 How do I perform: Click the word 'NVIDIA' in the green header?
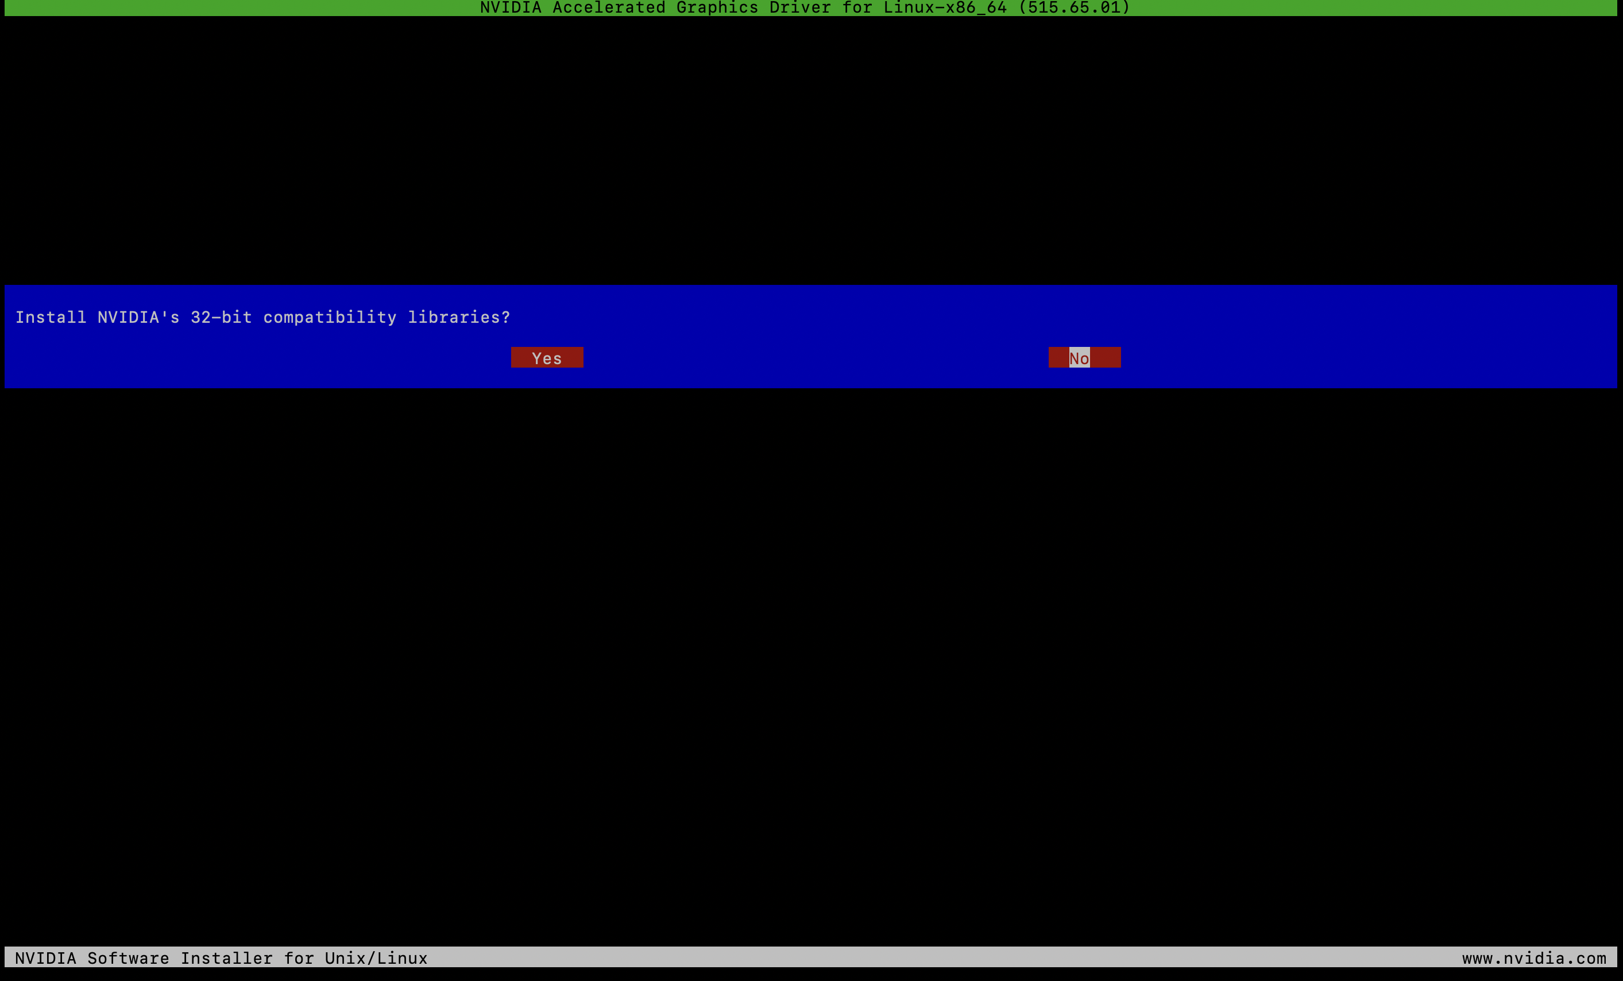tap(511, 8)
